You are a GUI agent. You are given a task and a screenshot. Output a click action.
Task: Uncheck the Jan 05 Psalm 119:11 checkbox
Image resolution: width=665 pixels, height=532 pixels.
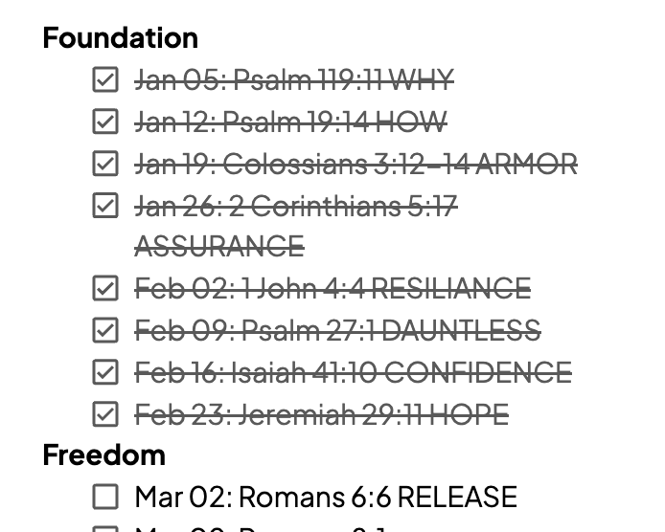(105, 79)
